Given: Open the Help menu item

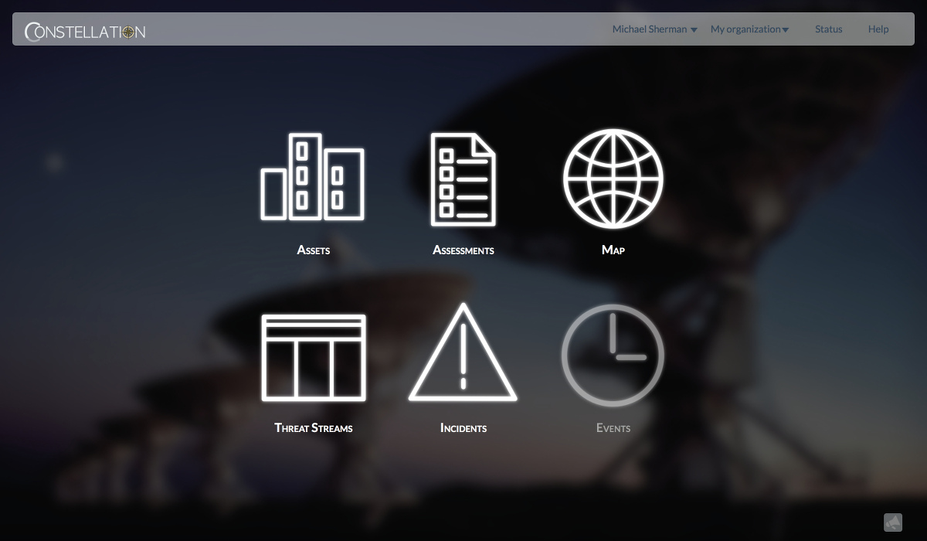Looking at the screenshot, I should 878,29.
